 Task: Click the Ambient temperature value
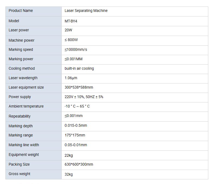pos(77,106)
